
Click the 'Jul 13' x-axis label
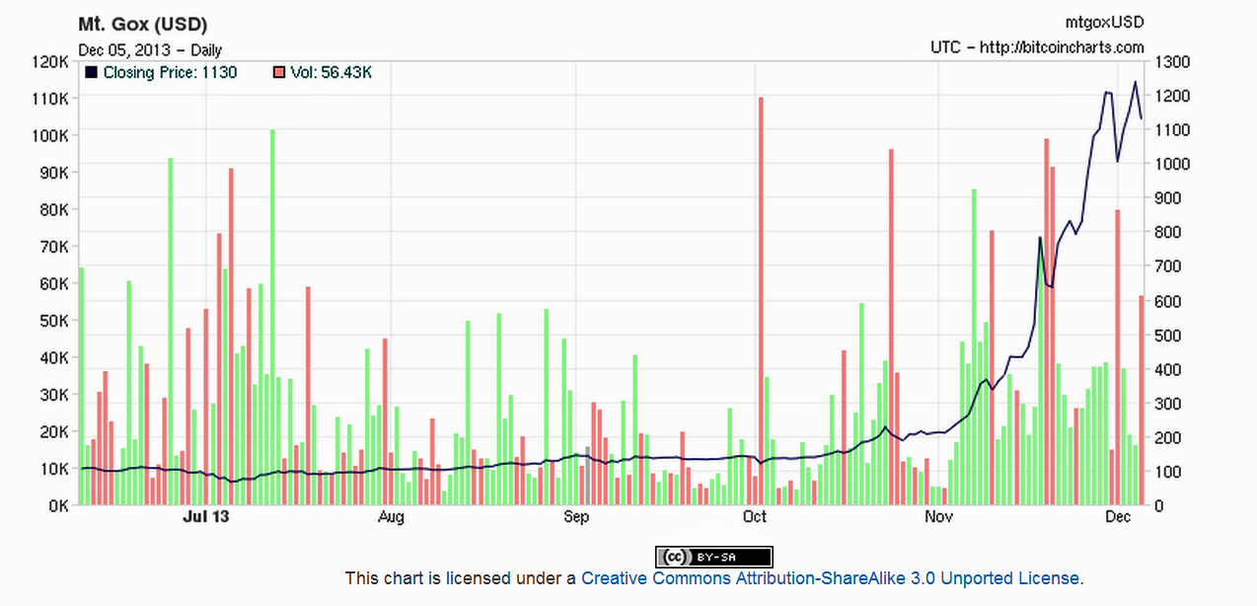pyautogui.click(x=206, y=516)
